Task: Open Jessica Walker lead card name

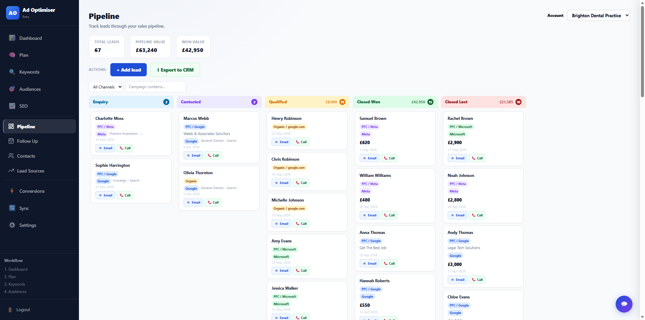Action: click(x=285, y=288)
